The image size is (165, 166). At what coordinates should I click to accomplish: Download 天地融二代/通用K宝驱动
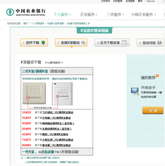pyautogui.click(x=57, y=118)
